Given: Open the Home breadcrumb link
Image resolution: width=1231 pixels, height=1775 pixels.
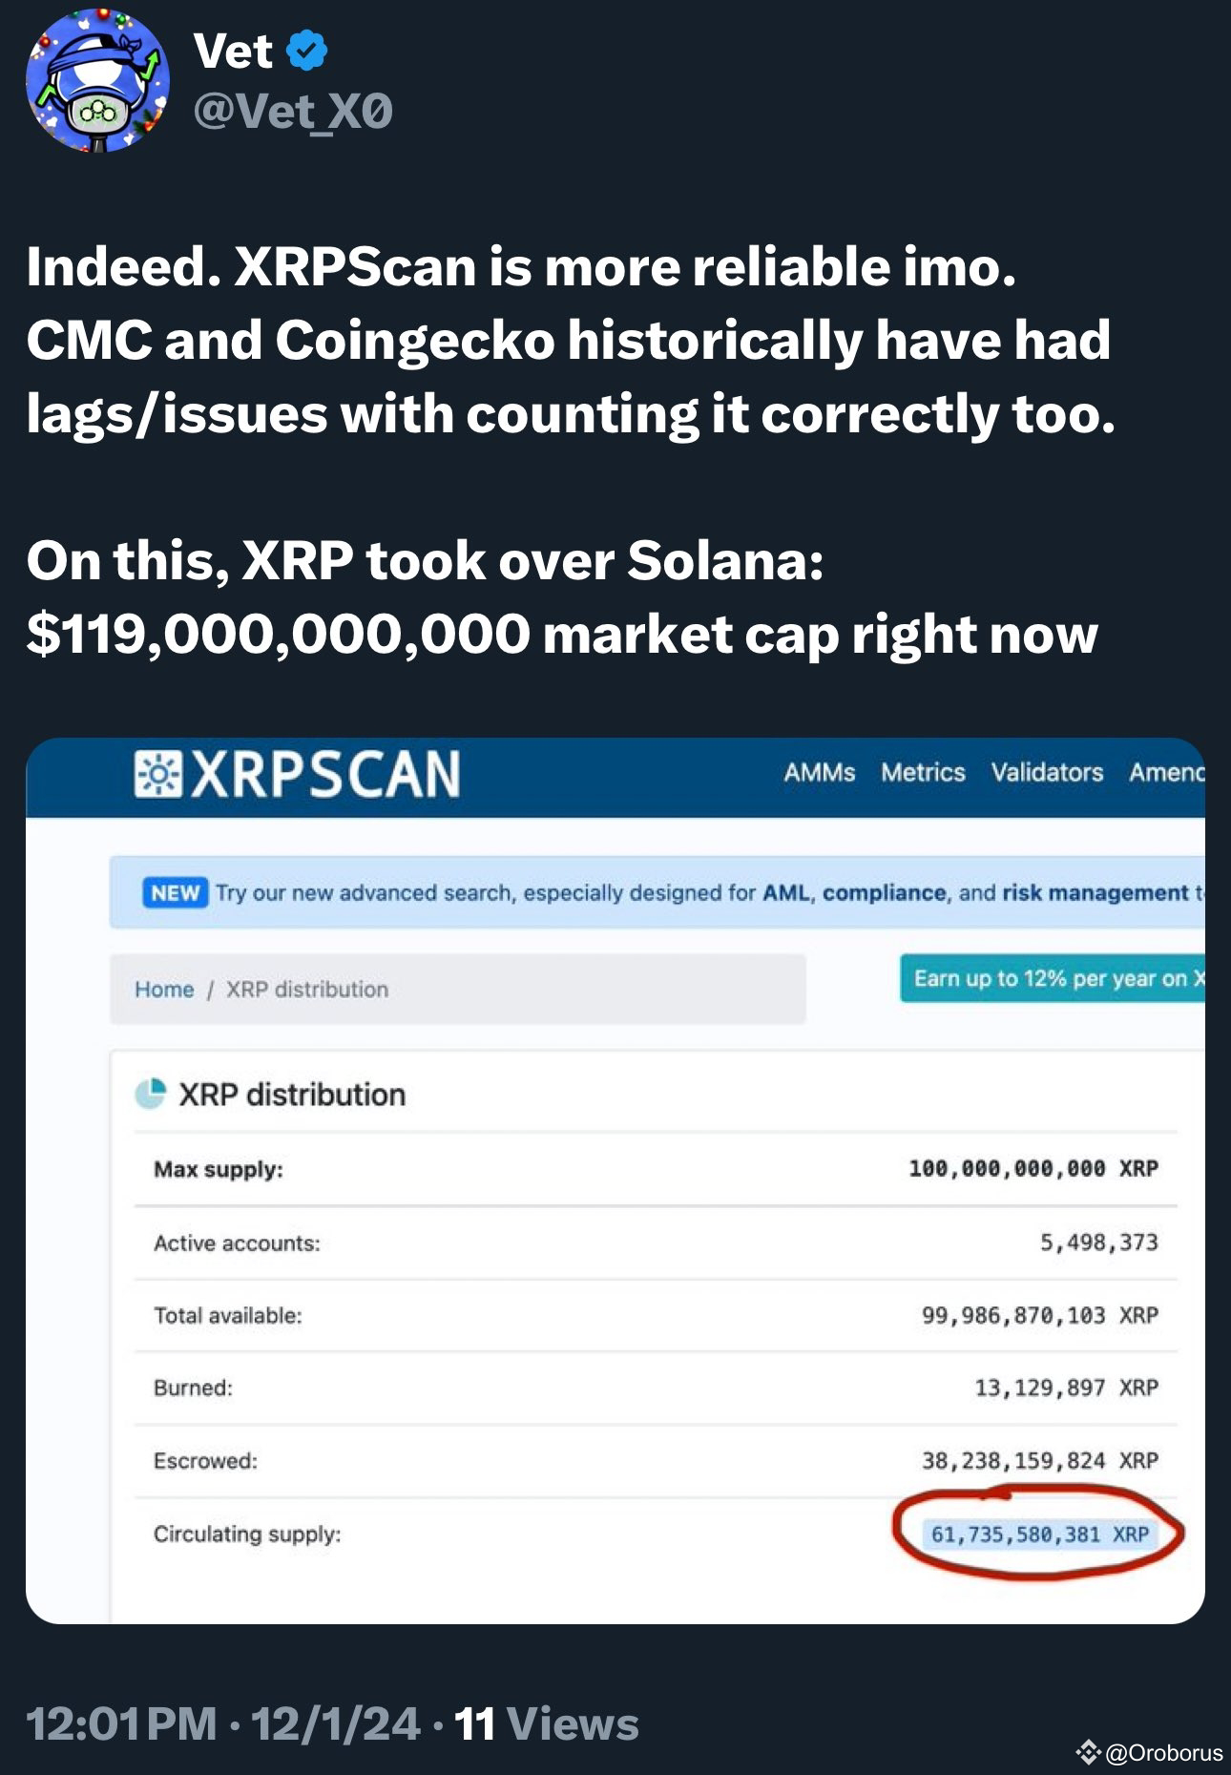Looking at the screenshot, I should [x=166, y=990].
